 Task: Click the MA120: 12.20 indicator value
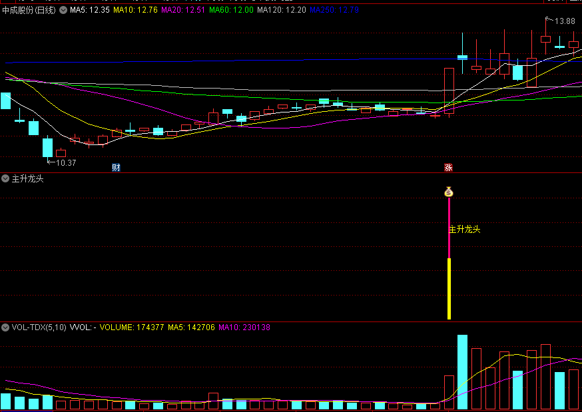(282, 10)
